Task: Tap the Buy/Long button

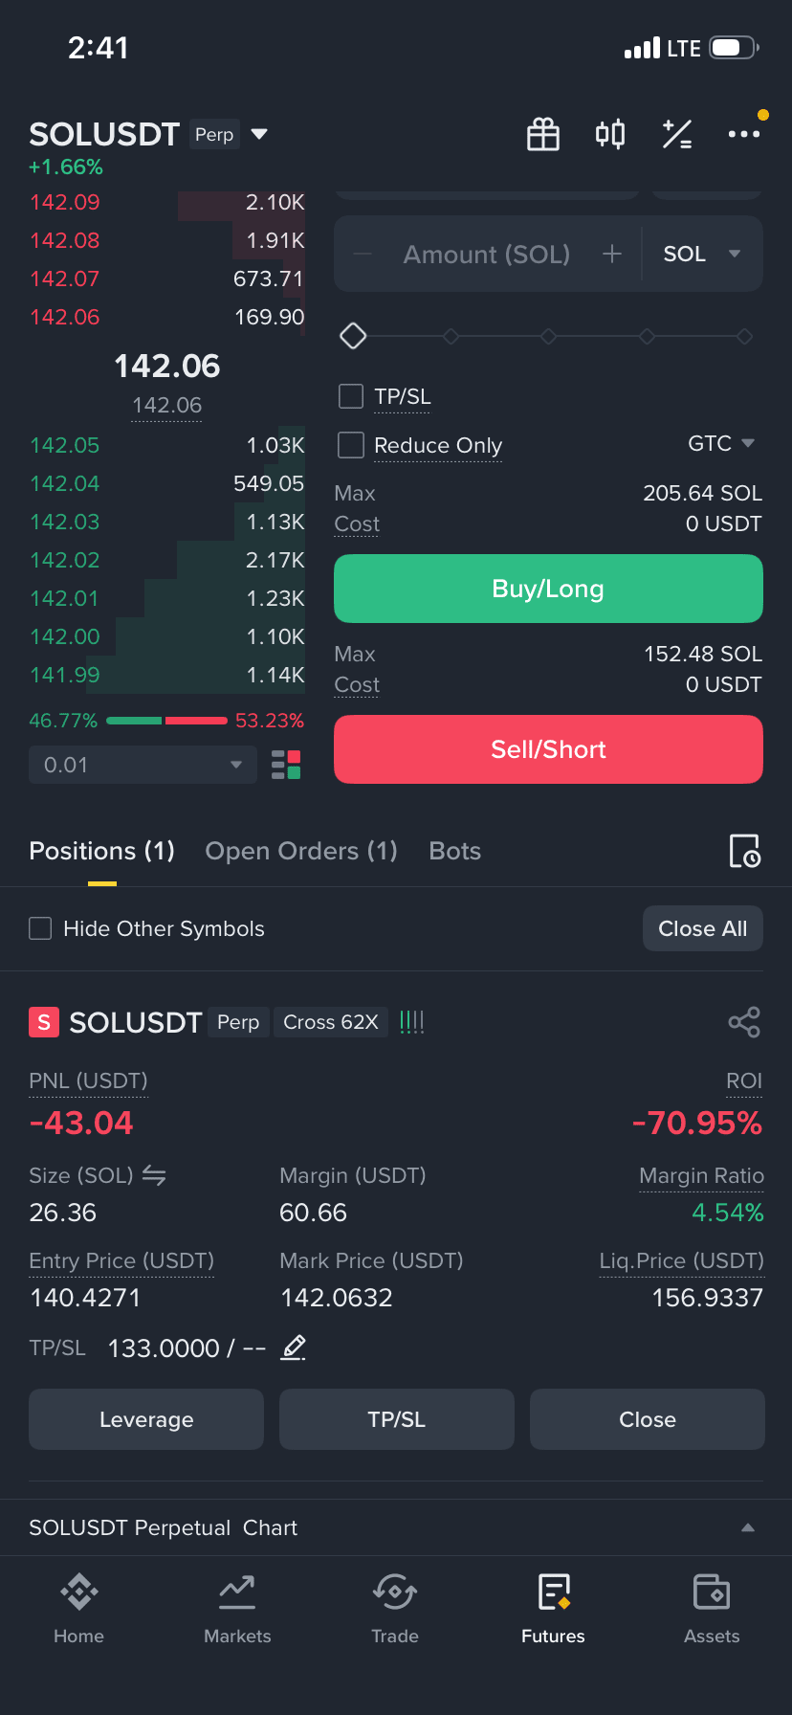Action: coord(548,589)
